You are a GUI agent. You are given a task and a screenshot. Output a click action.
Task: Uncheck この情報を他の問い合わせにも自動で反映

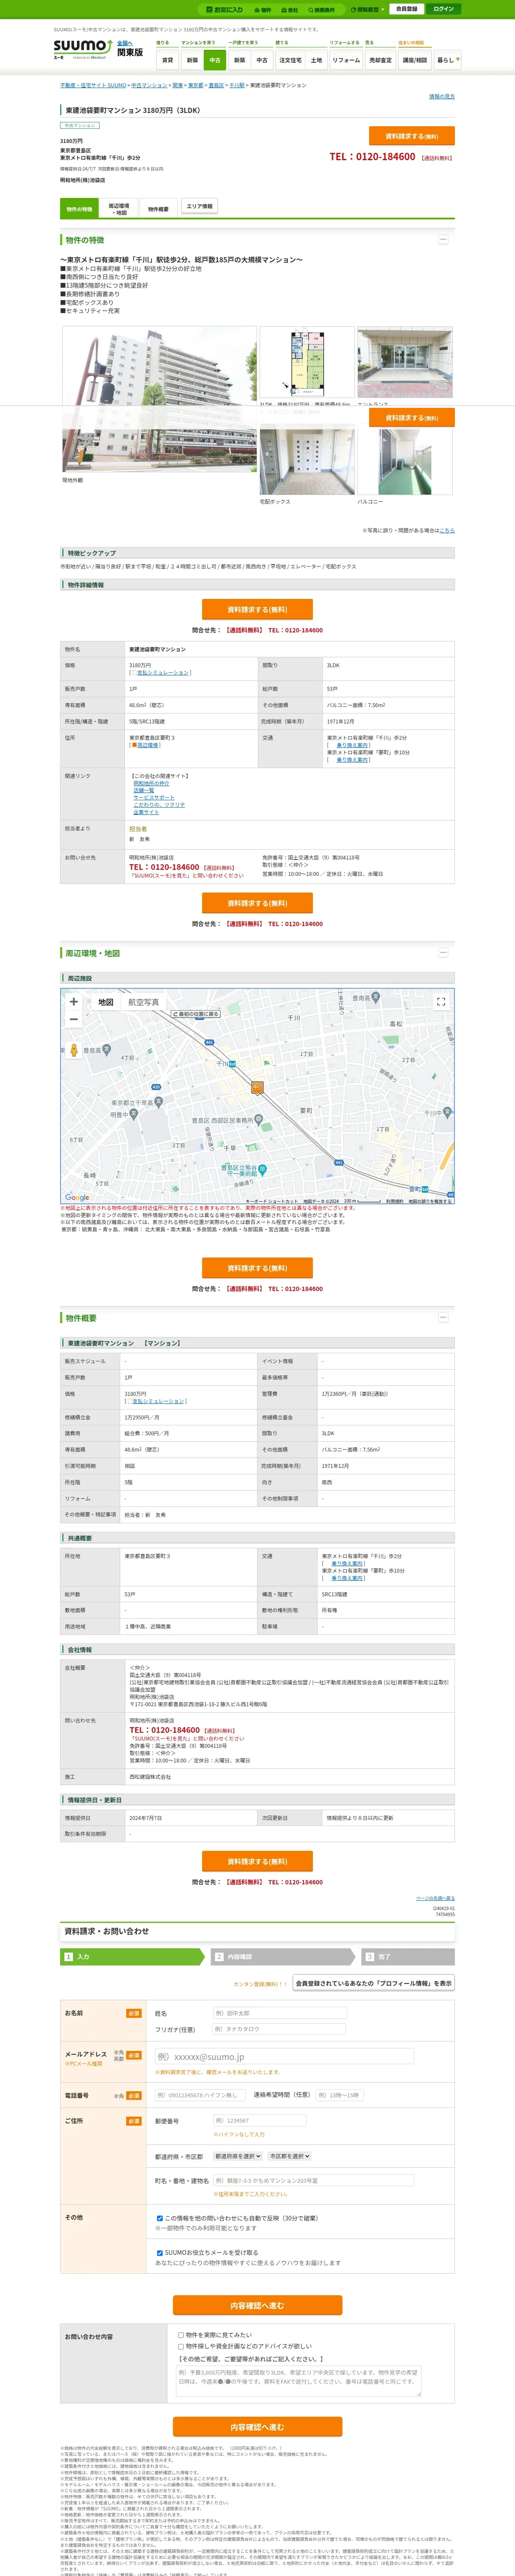coord(160,2219)
